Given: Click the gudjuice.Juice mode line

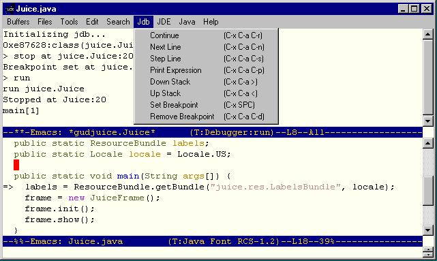Looking at the screenshot, I should click(213, 132).
